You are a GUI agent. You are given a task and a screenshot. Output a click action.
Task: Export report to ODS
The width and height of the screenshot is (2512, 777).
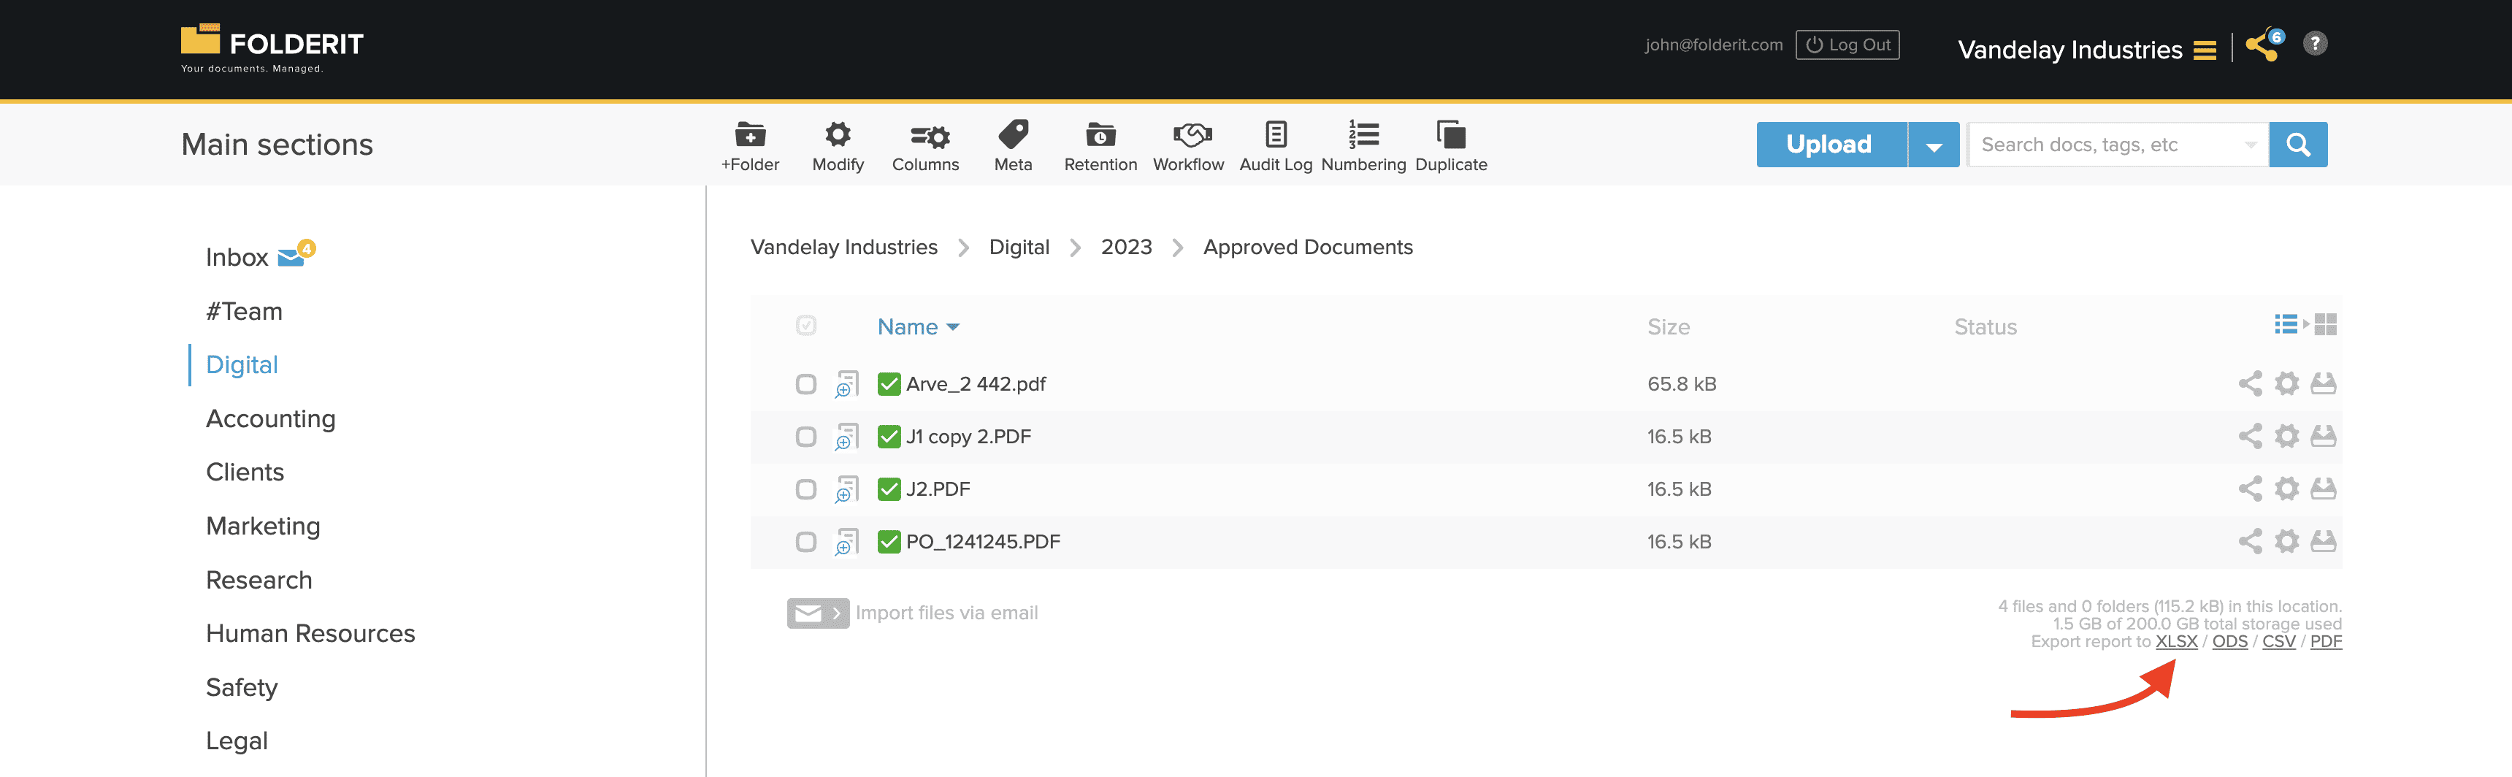click(2229, 641)
